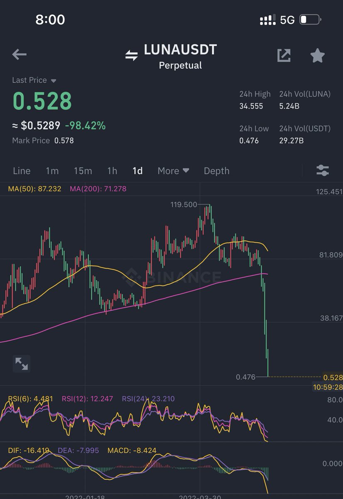Image resolution: width=343 pixels, height=499 pixels.
Task: Select the 1h timeframe
Action: click(x=112, y=171)
